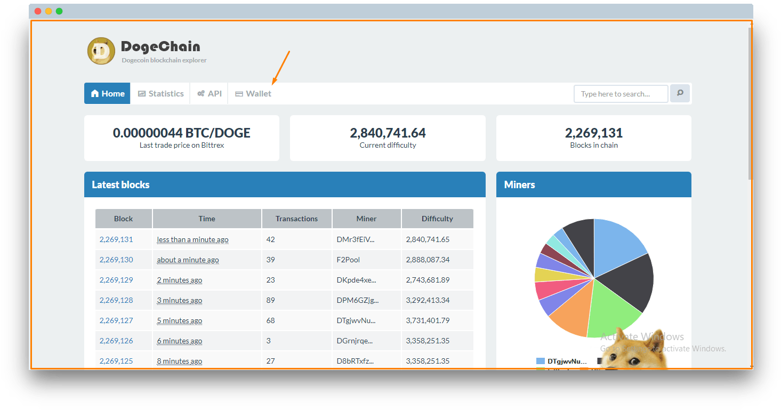The image size is (781, 410).
Task: Open block 2,269,131 link
Action: [116, 239]
